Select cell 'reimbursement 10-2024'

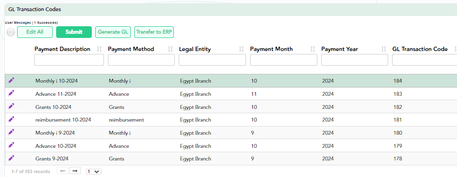(x=63, y=120)
